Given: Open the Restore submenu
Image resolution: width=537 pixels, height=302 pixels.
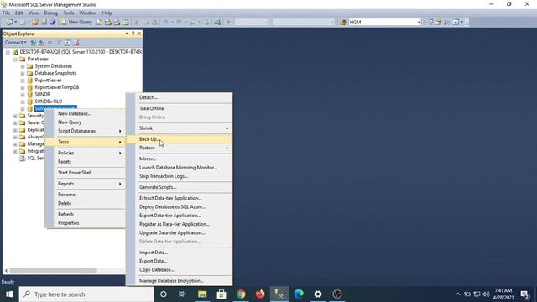Looking at the screenshot, I should [x=180, y=148].
